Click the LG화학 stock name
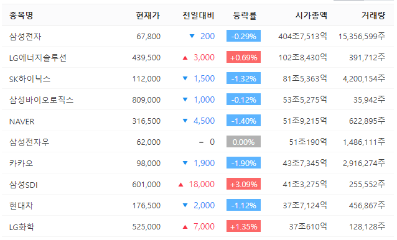This screenshot has height=240, width=397. (x=22, y=227)
